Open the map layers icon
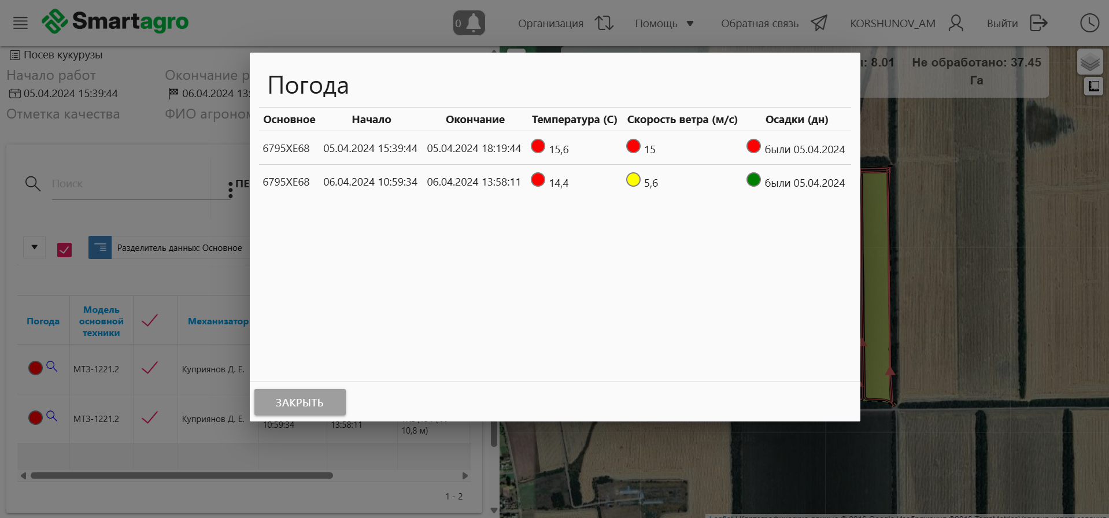Viewport: 1109px width, 518px height. 1089,61
